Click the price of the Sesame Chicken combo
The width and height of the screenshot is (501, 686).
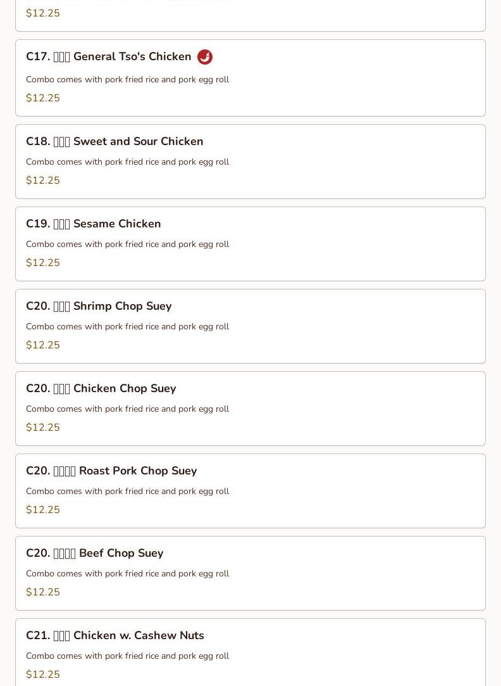tap(43, 263)
